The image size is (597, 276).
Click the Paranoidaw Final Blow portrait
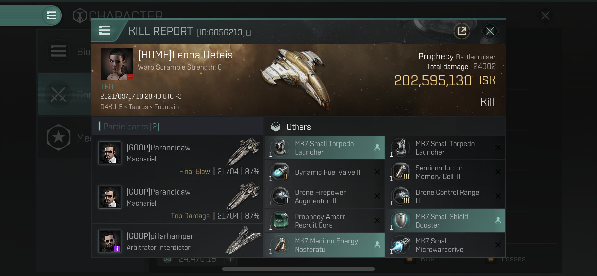pyautogui.click(x=110, y=153)
